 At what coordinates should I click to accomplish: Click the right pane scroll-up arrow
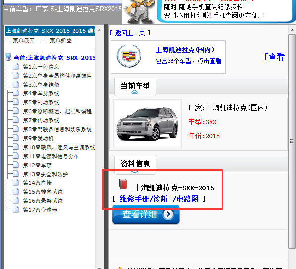[292, 30]
